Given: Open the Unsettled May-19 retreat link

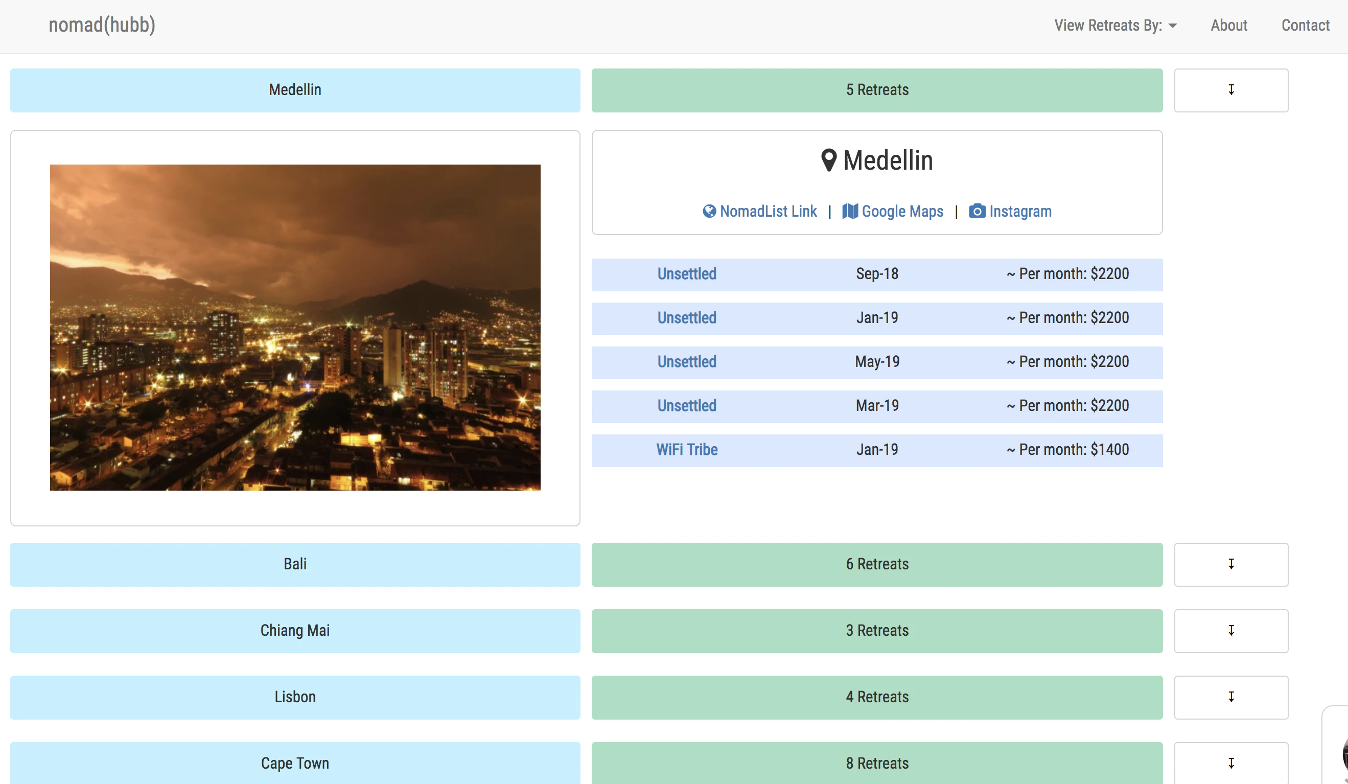Looking at the screenshot, I should click(686, 362).
